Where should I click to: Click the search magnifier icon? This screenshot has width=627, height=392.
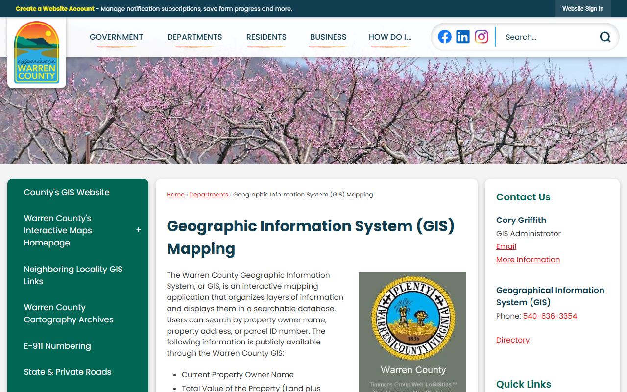coord(605,37)
